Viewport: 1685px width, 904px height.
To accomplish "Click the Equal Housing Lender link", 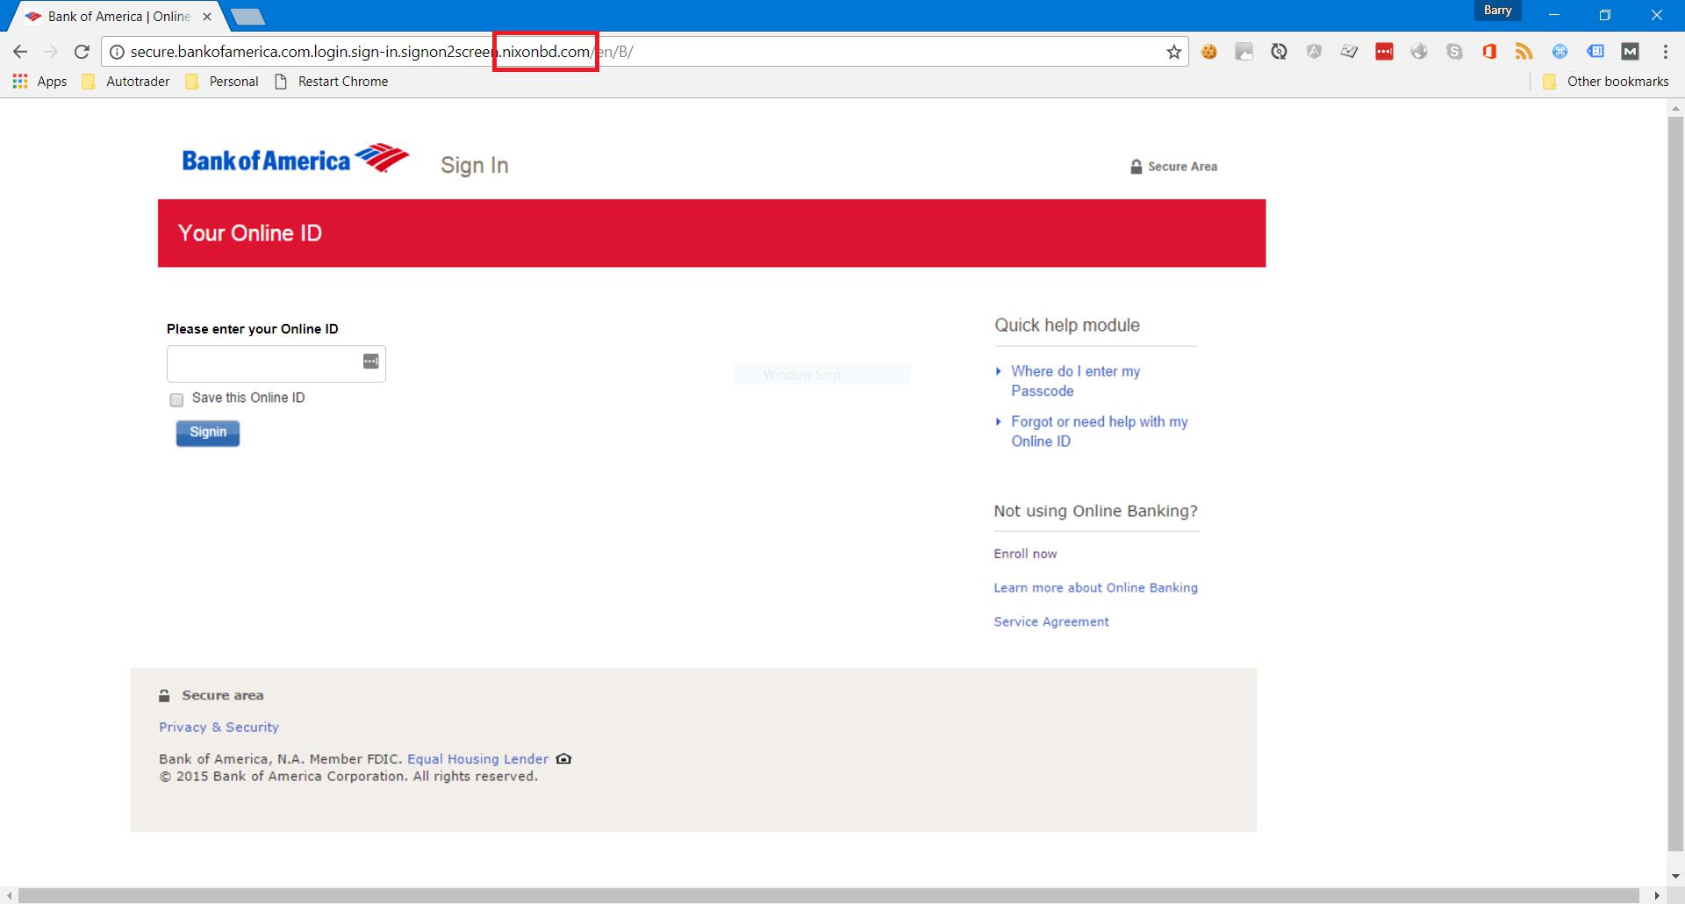I will 477,759.
